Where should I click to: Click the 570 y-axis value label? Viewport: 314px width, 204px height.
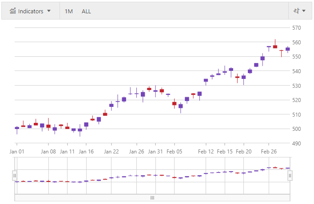tap(297, 27)
